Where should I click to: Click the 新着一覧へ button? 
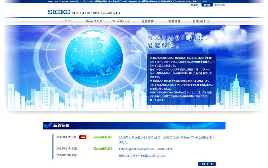207,164
